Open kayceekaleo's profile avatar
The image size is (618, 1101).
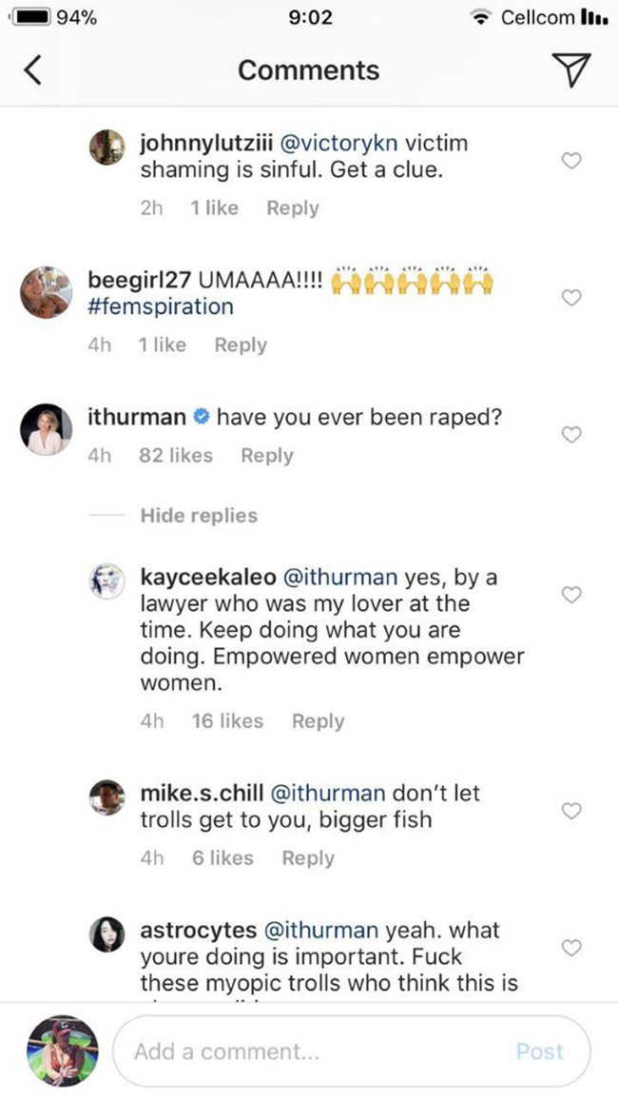click(x=106, y=580)
